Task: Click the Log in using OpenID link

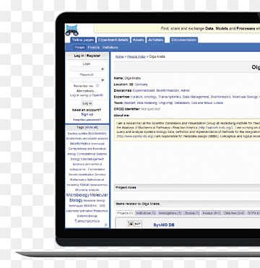Action: point(87,95)
